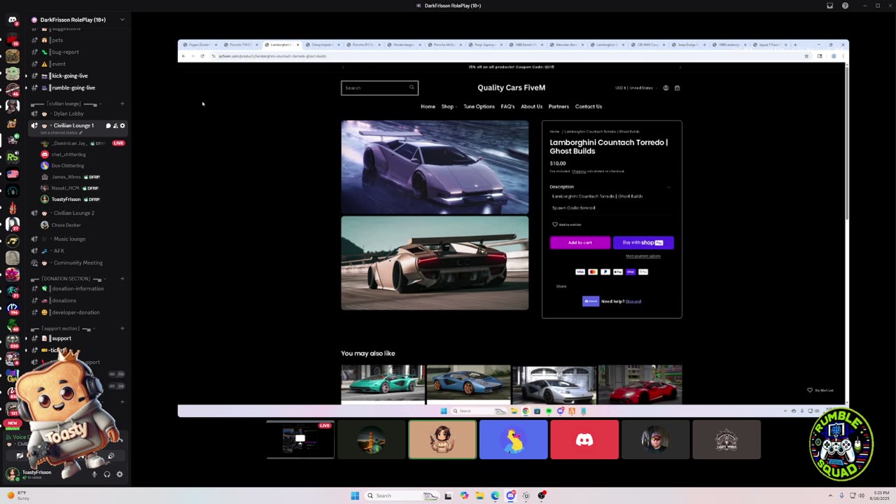Click the search magnifier on Quality Cars site

(x=412, y=87)
